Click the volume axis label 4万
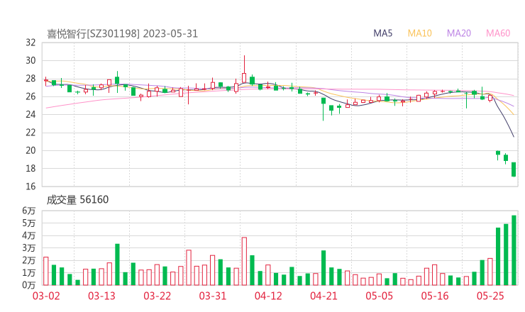 tap(29, 235)
